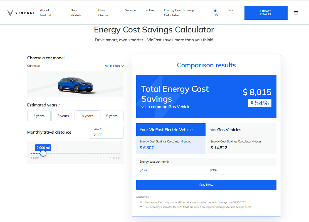
Task: Click the VinFast logo
Action: 21,13
